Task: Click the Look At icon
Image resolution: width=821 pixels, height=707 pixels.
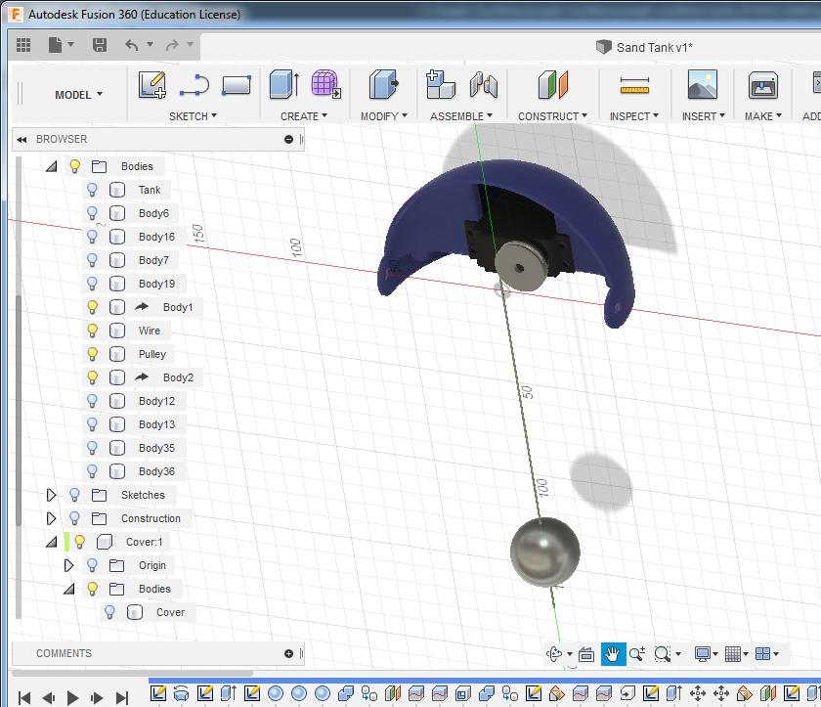Action: (586, 654)
